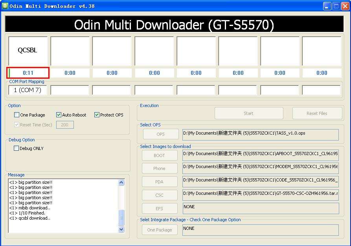The width and height of the screenshot is (351, 246).
Task: Click the EFS selection button
Action: pyautogui.click(x=160, y=208)
